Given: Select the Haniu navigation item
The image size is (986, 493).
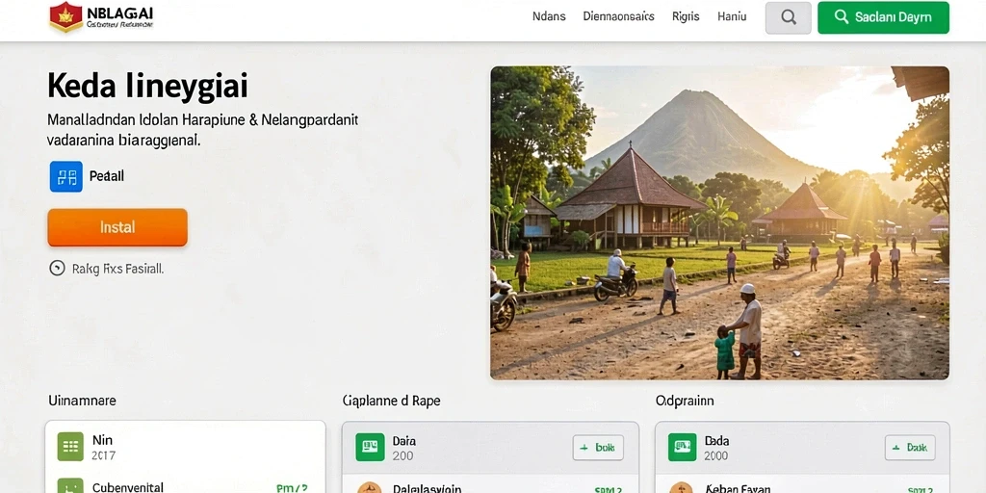Looking at the screenshot, I should 732,17.
